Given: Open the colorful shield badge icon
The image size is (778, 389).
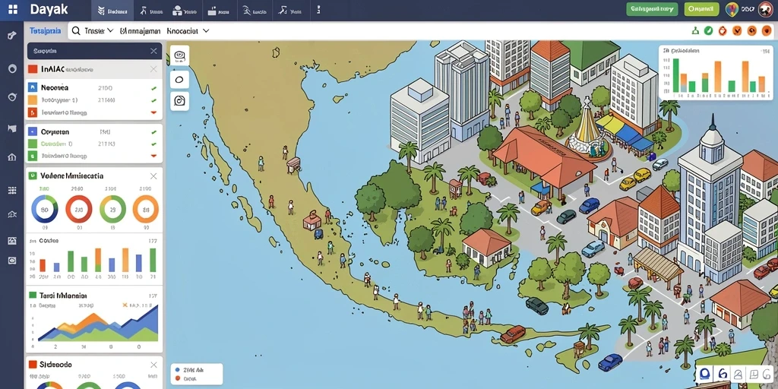Looking at the screenshot, I should [x=732, y=9].
